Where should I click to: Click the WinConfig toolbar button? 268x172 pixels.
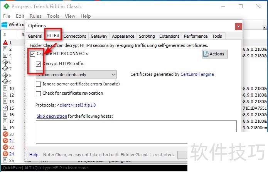pos(13,25)
